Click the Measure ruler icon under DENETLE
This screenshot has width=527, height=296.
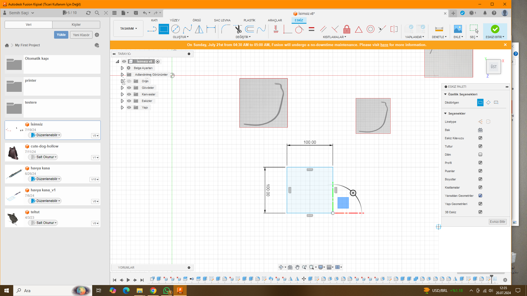click(439, 29)
